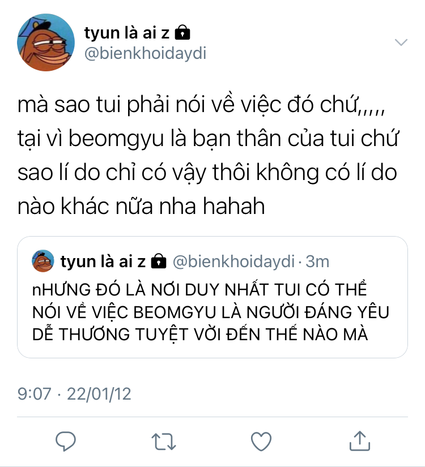The height and width of the screenshot is (467, 425).
Task: Select the display name 'tyun là ai z' at top
Action: [x=127, y=32]
